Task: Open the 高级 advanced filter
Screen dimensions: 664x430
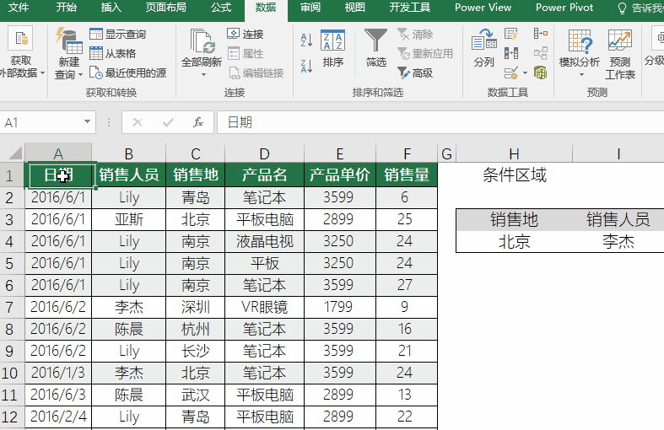Action: [415, 73]
